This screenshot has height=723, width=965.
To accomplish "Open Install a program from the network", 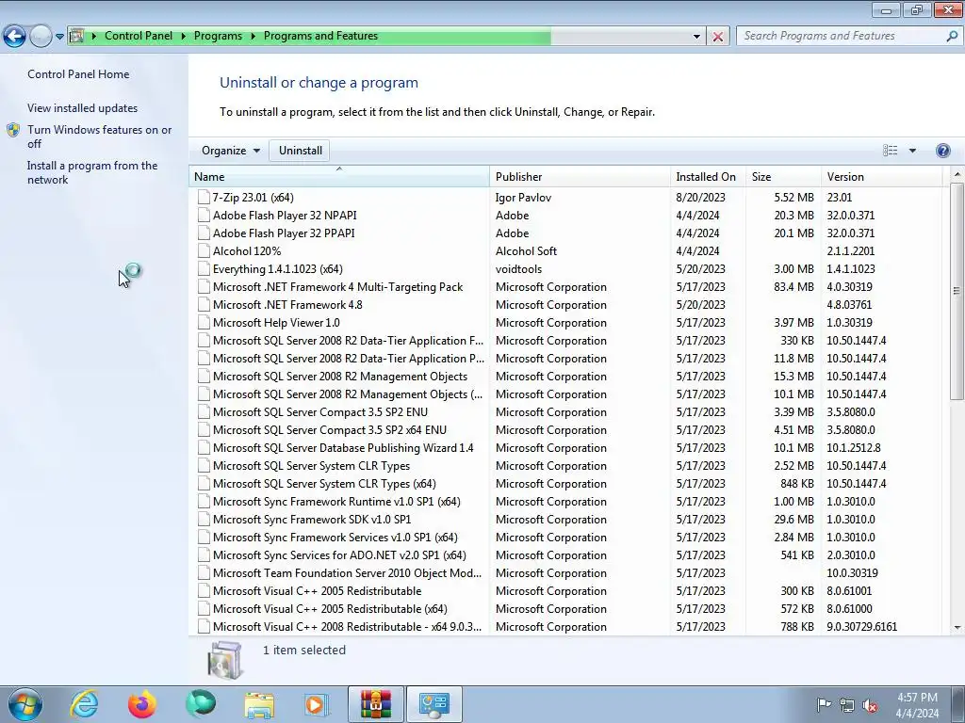I will pyautogui.click(x=92, y=172).
